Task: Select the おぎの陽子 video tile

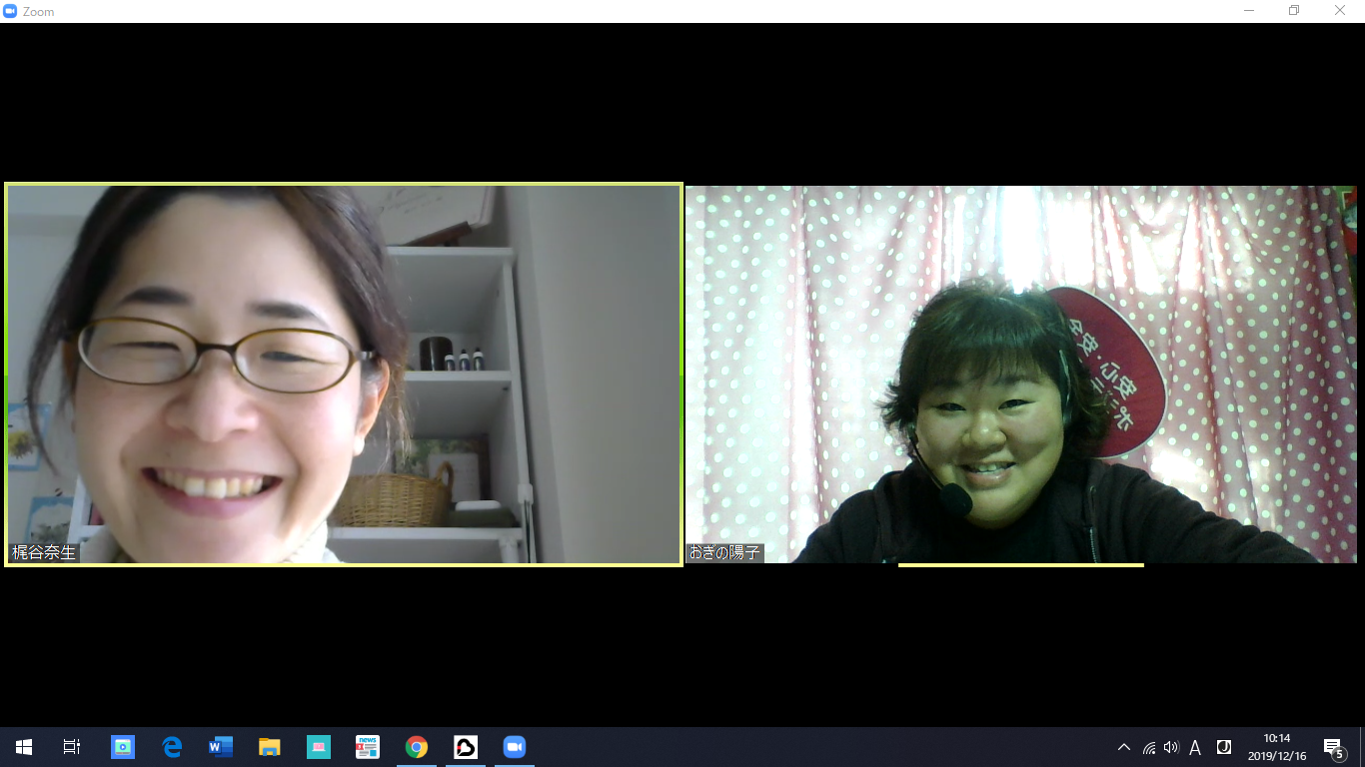Action: pos(1020,375)
